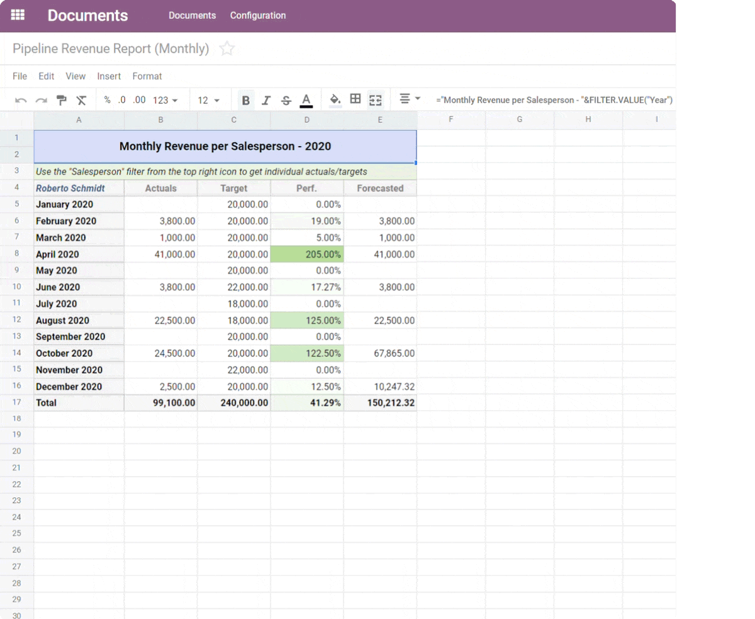Click the clear formatting icon
This screenshot has width=755, height=619.
pyautogui.click(x=81, y=100)
